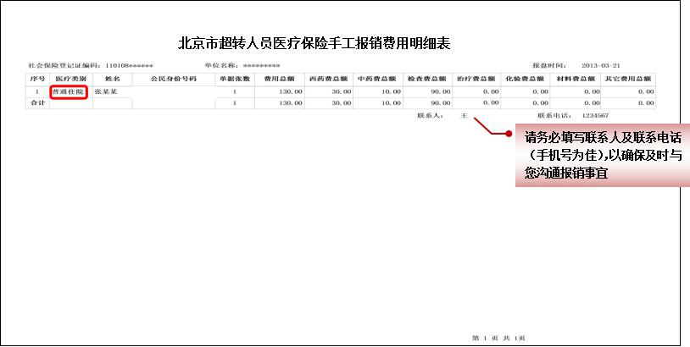Click the 联系电话 number 1234567
The width and height of the screenshot is (690, 347).
click(596, 114)
